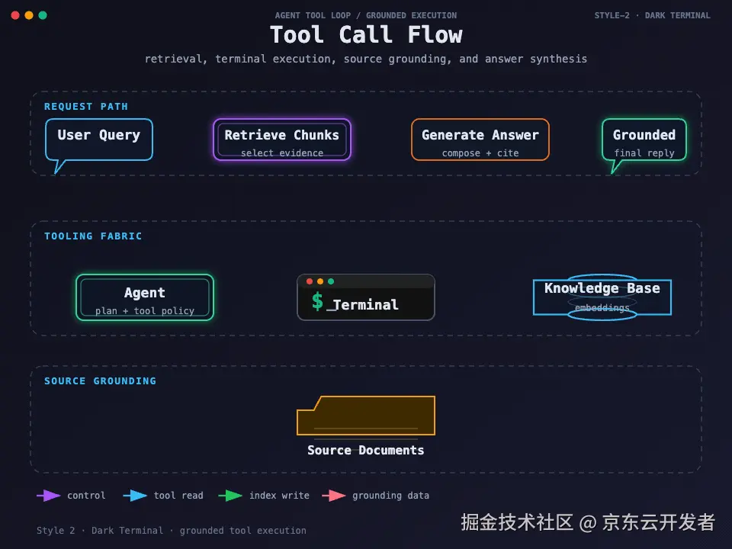Click the Terminal window node
732x549 pixels.
(366, 297)
